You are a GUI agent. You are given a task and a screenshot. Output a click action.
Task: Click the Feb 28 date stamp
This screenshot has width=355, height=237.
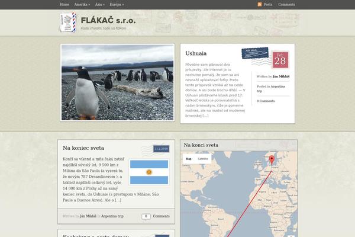[x=280, y=60]
